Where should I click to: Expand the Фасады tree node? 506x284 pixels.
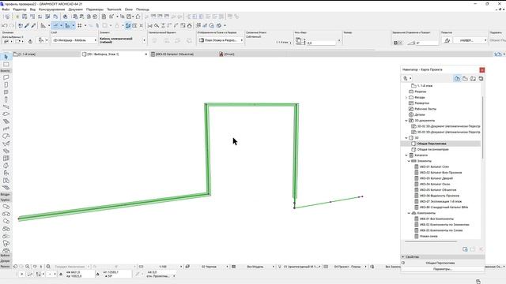(x=406, y=97)
